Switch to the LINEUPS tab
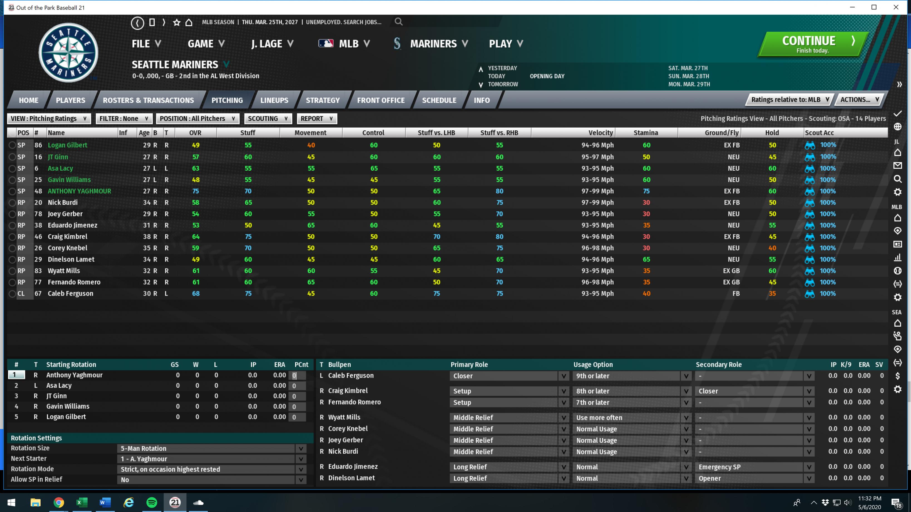The height and width of the screenshot is (512, 911). 274,100
